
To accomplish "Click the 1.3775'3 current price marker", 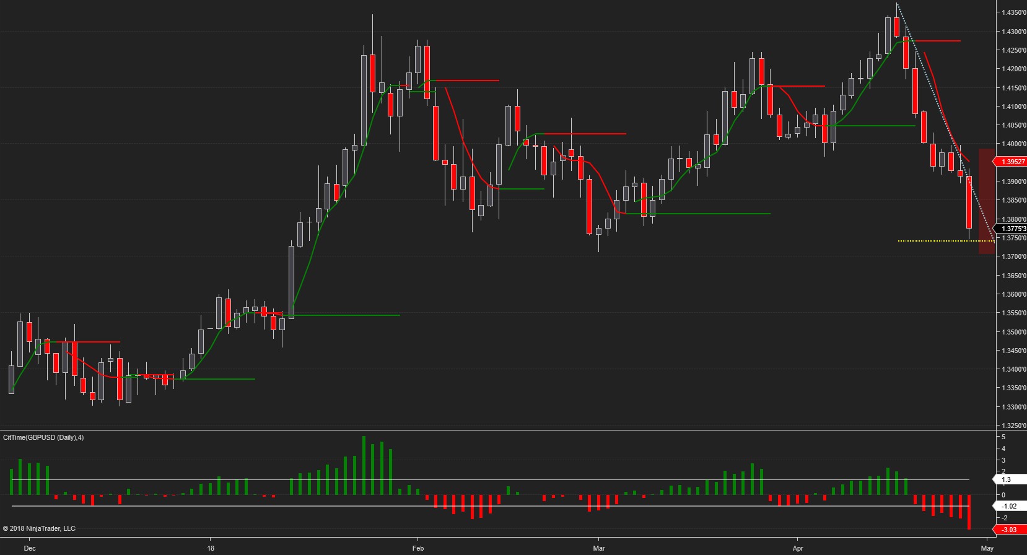I will (1010, 229).
